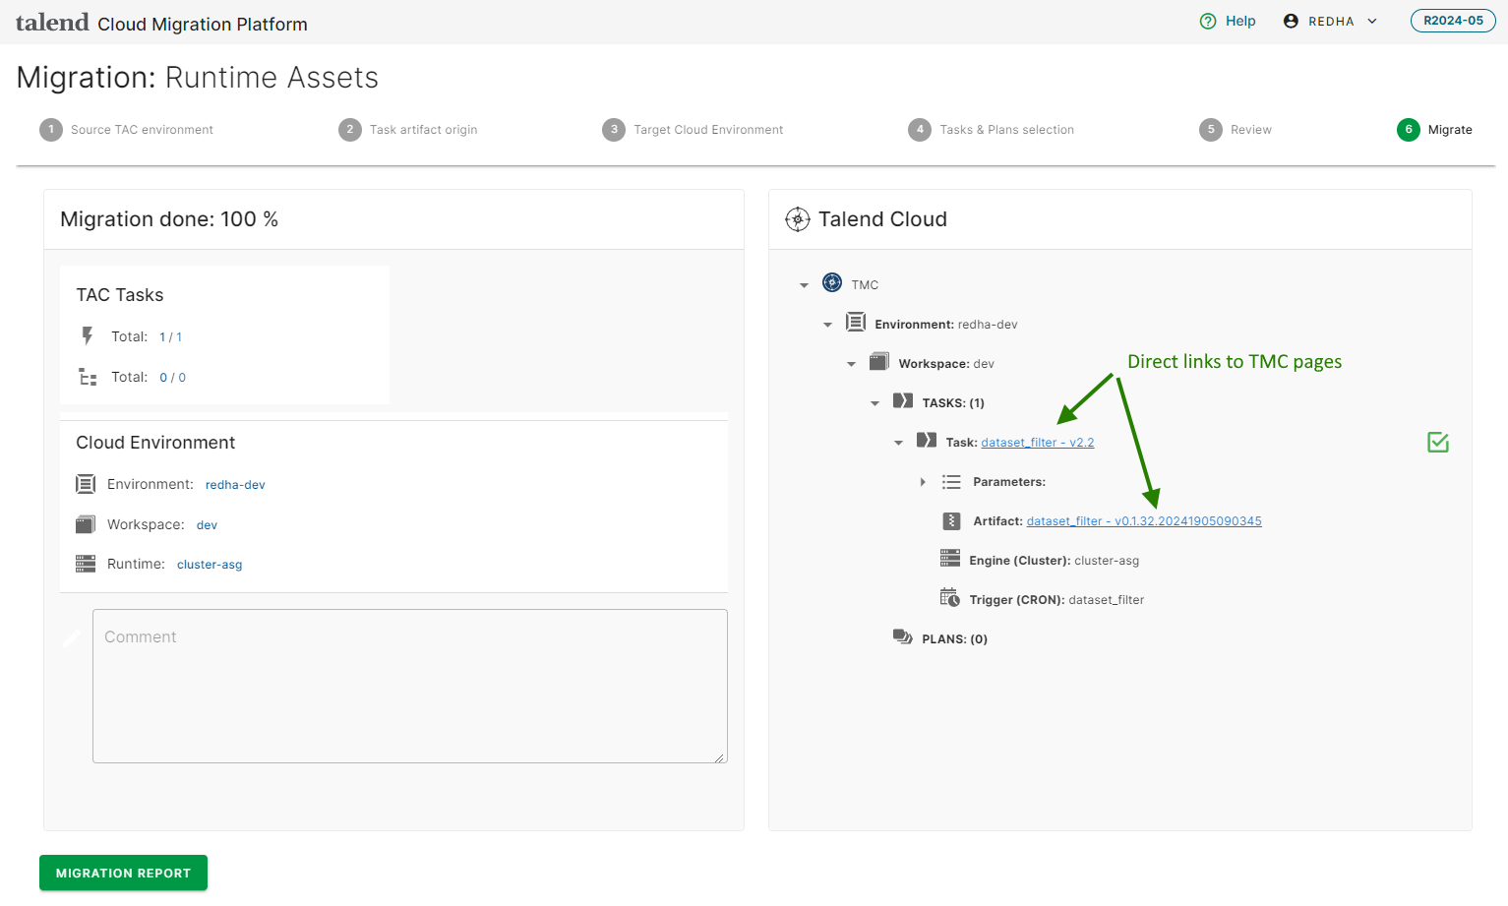Go to step 3 Target Cloud Environment
Screen dimensions: 1508x906
[x=693, y=130]
